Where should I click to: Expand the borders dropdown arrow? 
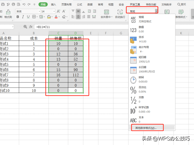tap(37, 17)
